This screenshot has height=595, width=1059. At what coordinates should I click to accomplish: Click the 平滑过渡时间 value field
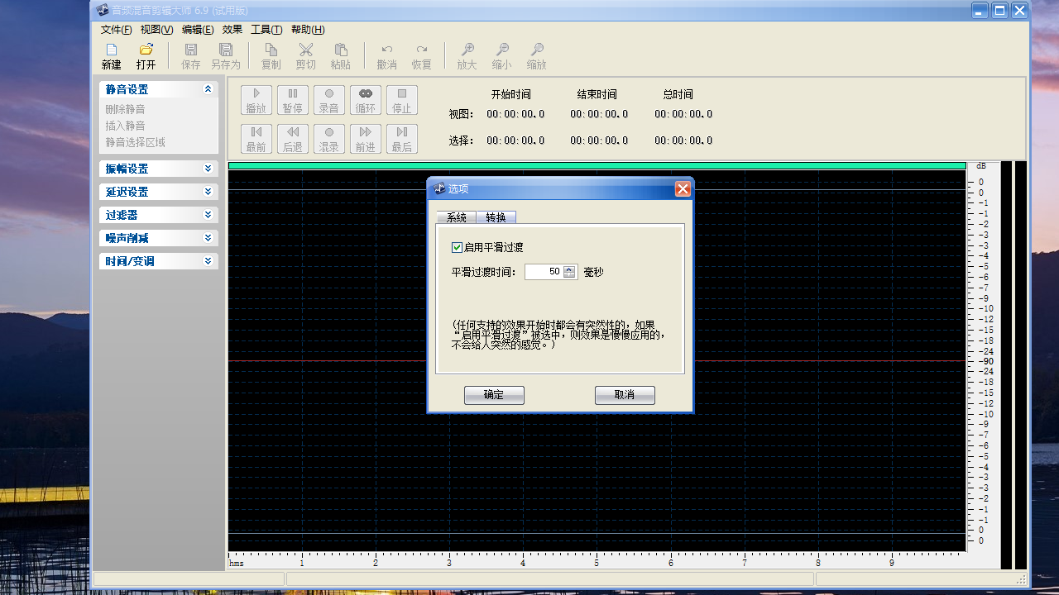[x=544, y=271]
